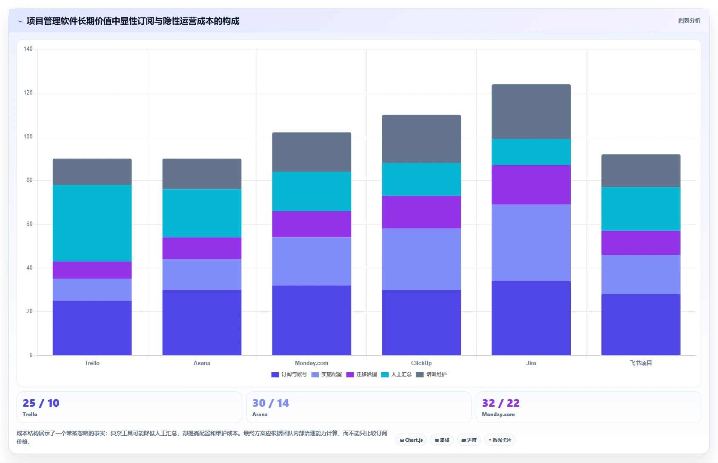718x463 pixels.
Task: Click Jira's light blue 实施配置 segment
Action: coord(531,243)
